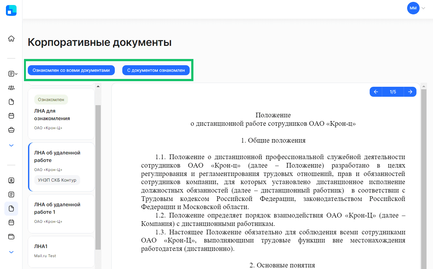Go to previous document page arrow
The width and height of the screenshot is (433, 269).
376,92
